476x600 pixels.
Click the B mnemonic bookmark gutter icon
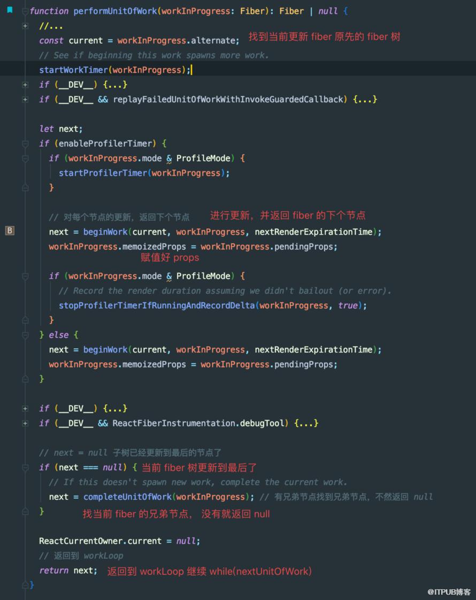[10, 231]
